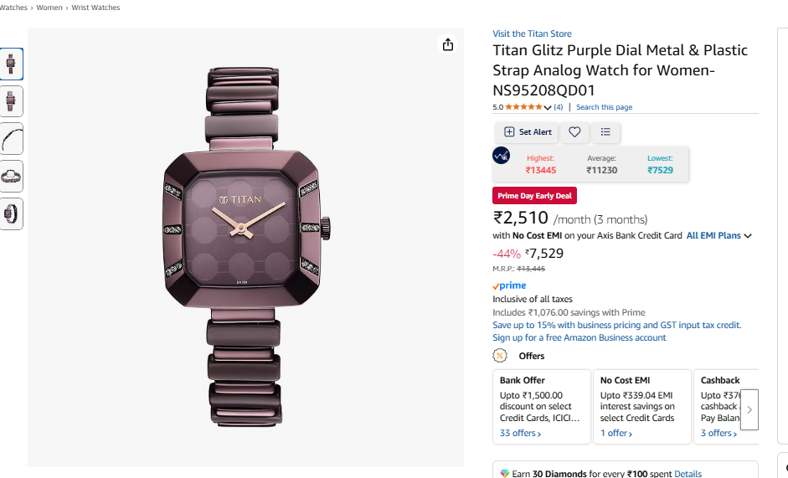The image size is (788, 478).
Task: Click the Prime Day Early Deal badge
Action: click(x=534, y=196)
